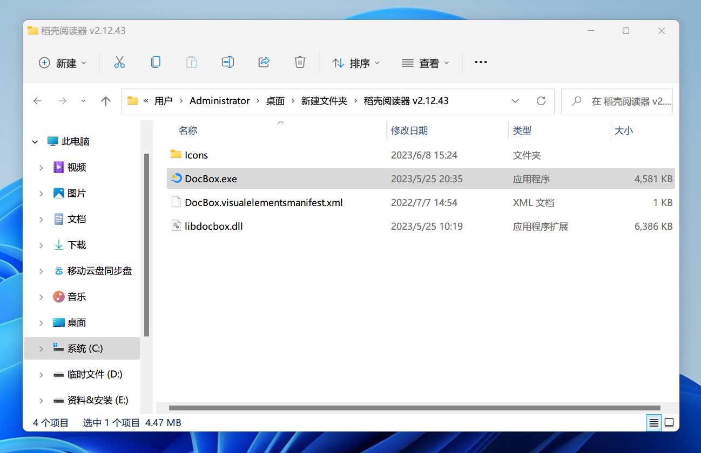Select 桌面 in the sidebar tree
This screenshot has height=453, width=701.
tap(77, 322)
